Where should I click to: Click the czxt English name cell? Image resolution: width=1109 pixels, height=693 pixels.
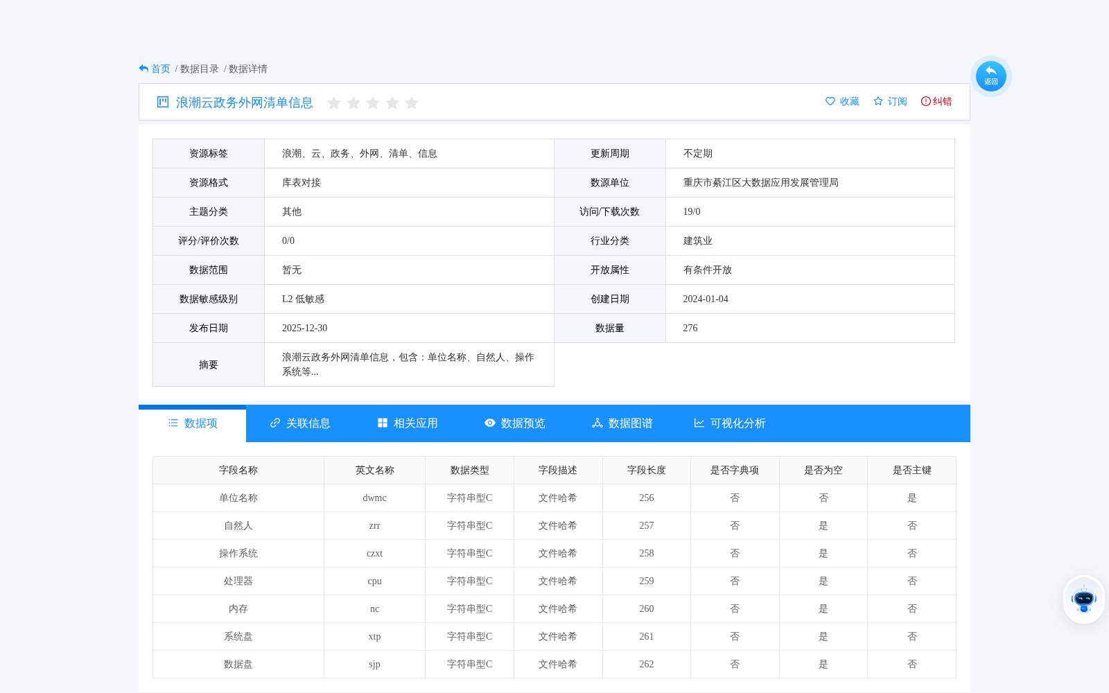tap(375, 553)
